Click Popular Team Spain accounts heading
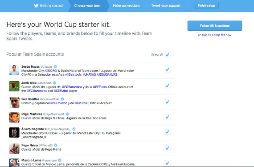 click(35, 54)
